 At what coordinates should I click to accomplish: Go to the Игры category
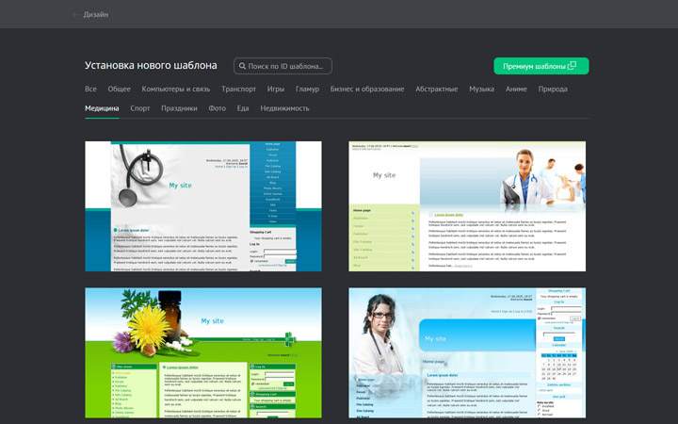point(276,90)
